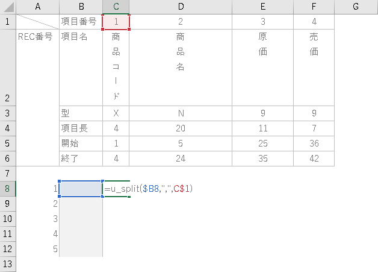Click the 型 label cell
The width and height of the screenshot is (378, 272).
81,113
